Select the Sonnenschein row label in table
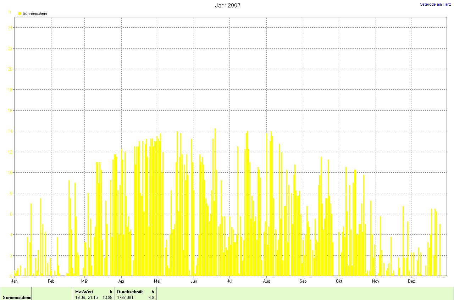Image resolution: width=454 pixels, height=300 pixels. pyautogui.click(x=17, y=297)
